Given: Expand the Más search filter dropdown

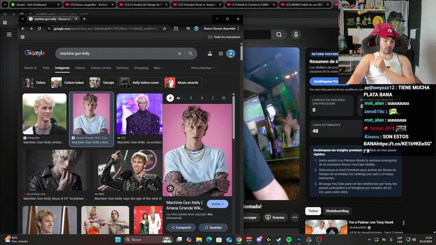Looking at the screenshot, I should pyautogui.click(x=158, y=68).
